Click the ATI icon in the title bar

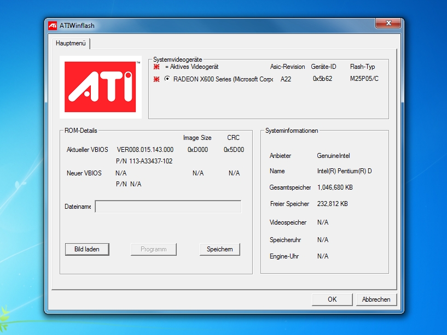53,26
